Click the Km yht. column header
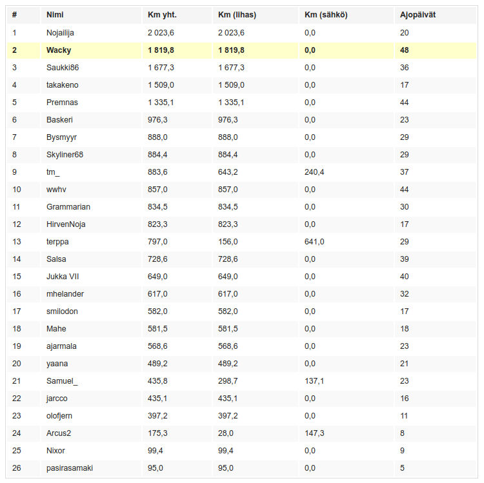Image resolution: width=484 pixels, height=483 pixels. pos(162,15)
